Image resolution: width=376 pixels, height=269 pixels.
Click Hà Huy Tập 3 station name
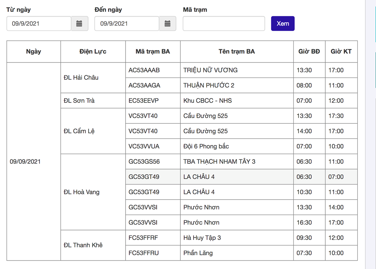(x=202, y=237)
